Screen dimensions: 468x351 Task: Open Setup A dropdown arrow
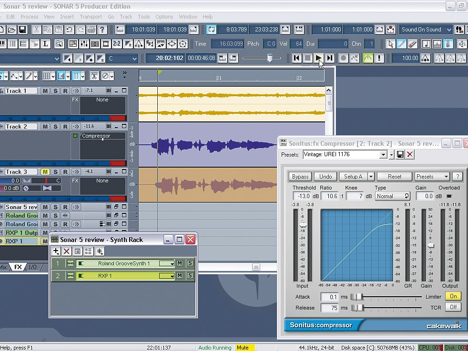pyautogui.click(x=371, y=177)
